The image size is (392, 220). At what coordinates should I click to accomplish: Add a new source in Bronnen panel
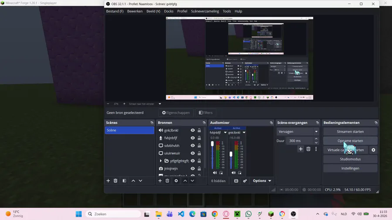coord(160,180)
